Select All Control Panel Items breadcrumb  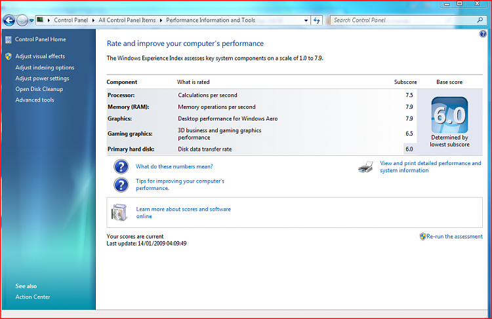point(127,20)
